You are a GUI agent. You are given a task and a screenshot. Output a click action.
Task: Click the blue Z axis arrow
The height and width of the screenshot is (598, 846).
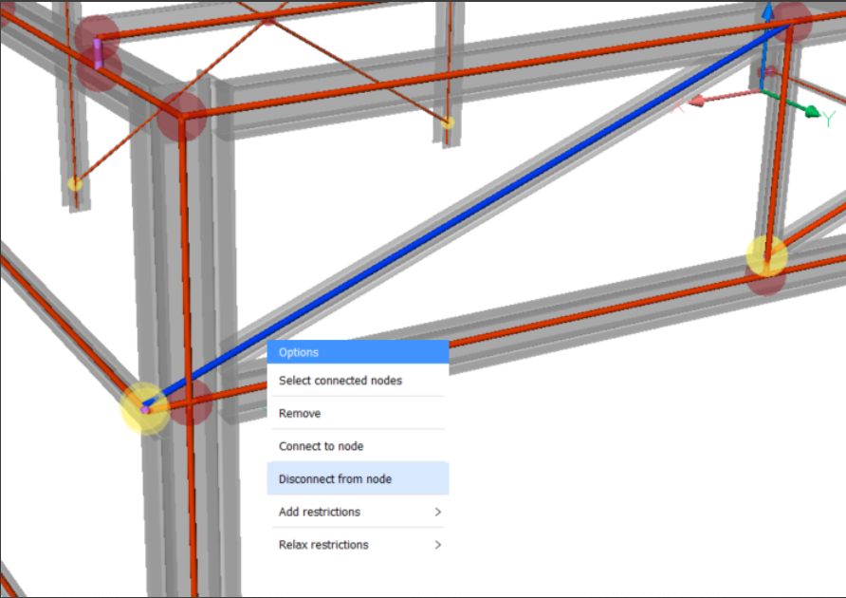click(x=766, y=44)
